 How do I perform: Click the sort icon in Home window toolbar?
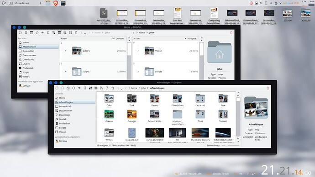point(65,32)
